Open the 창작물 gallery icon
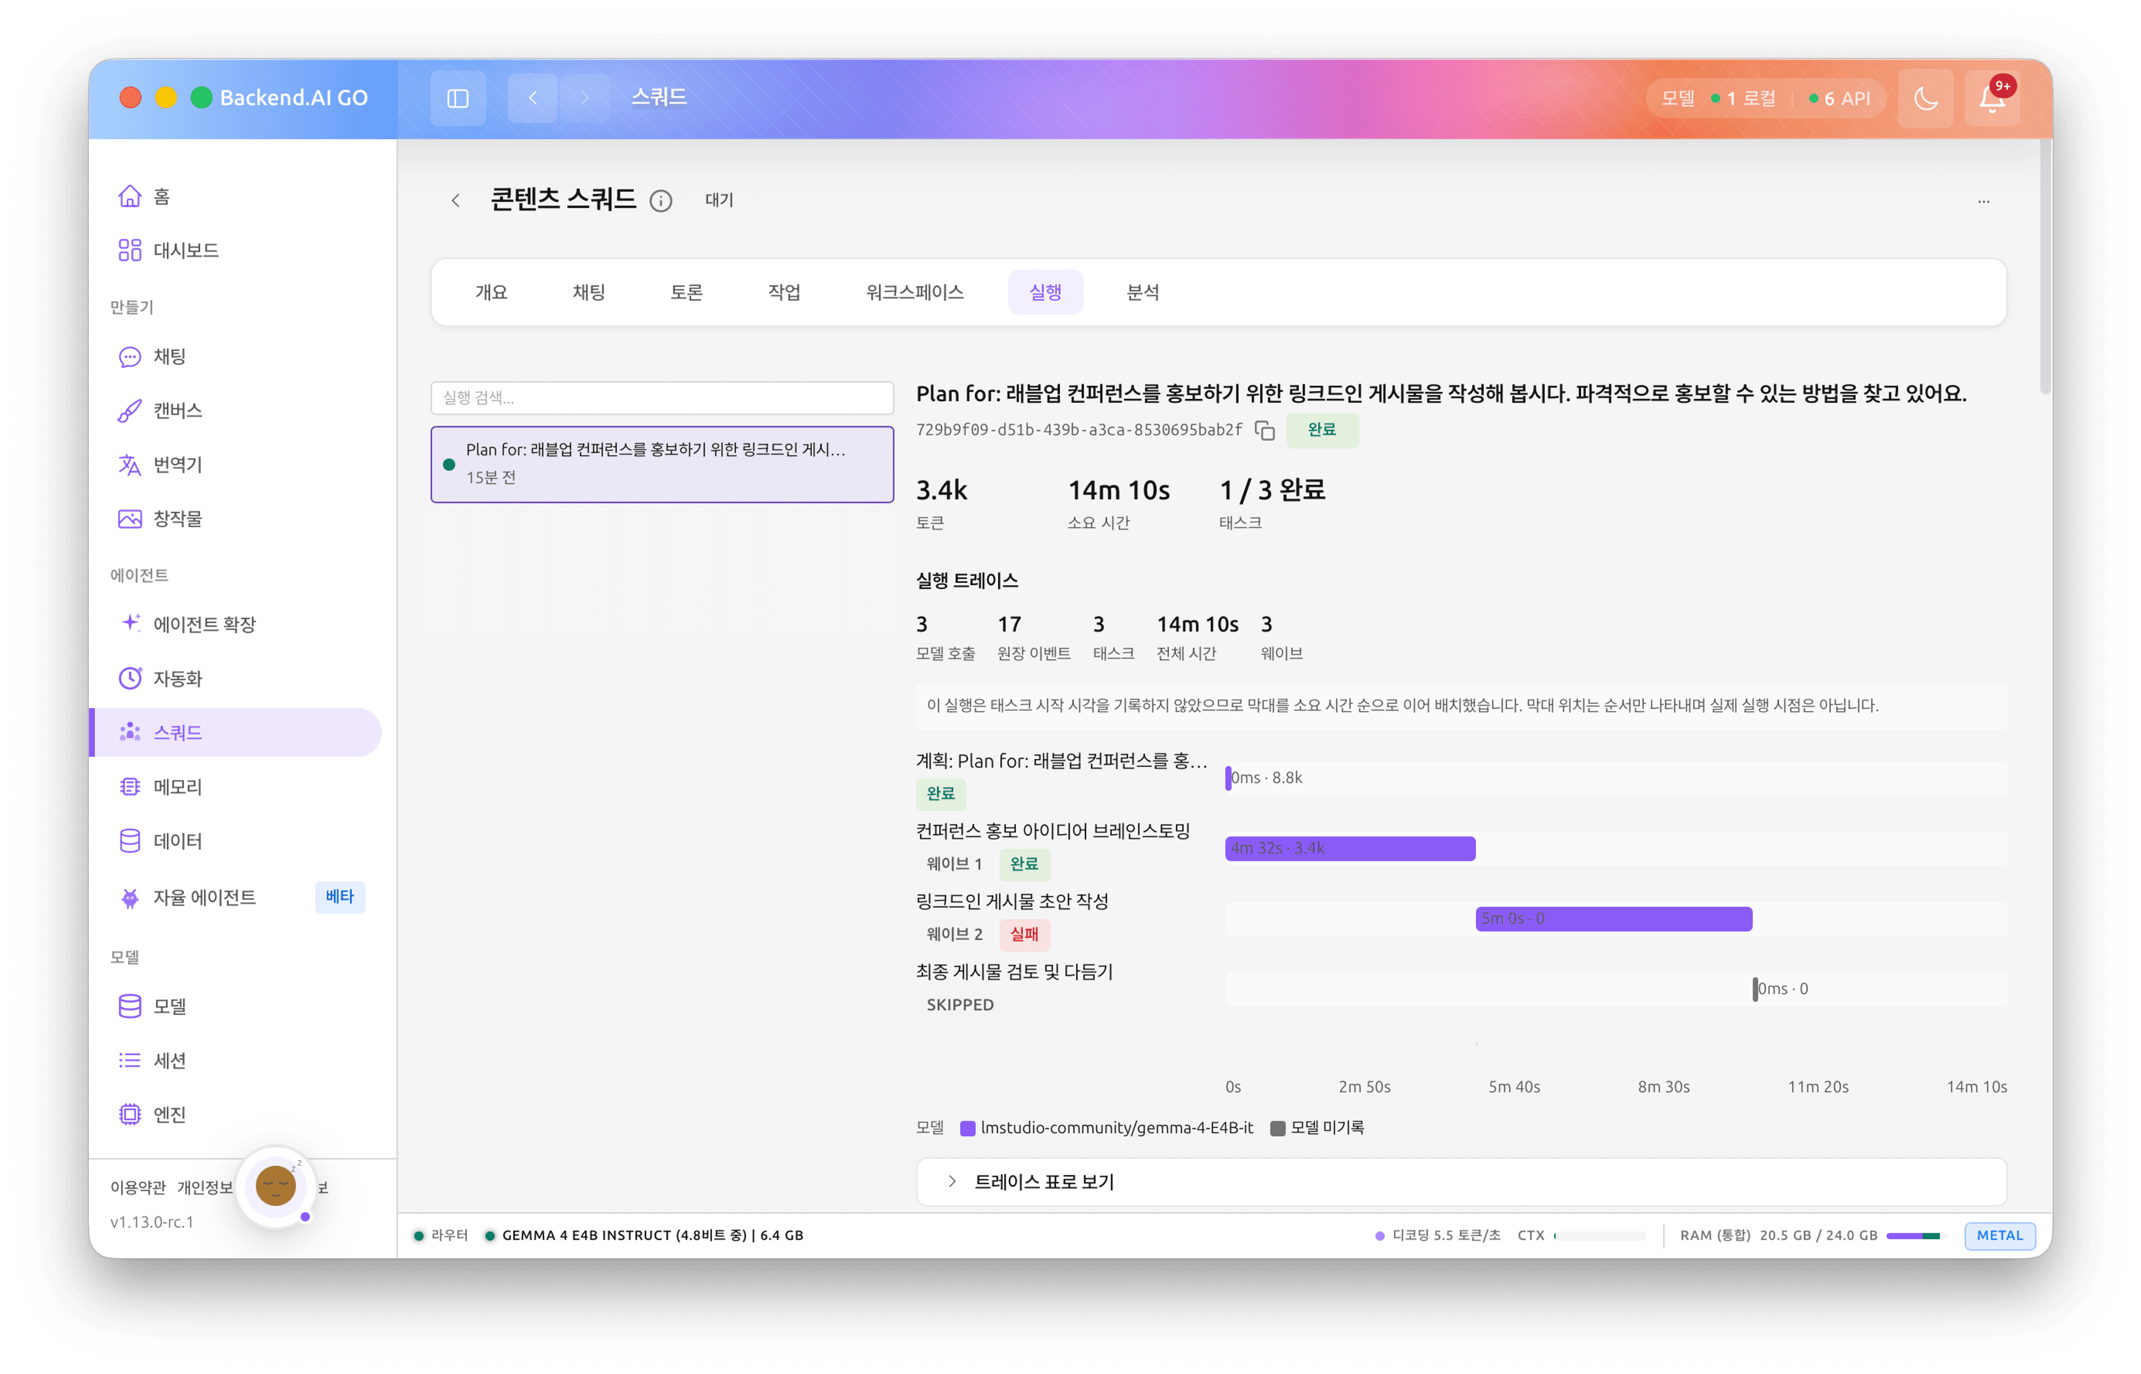 click(131, 518)
